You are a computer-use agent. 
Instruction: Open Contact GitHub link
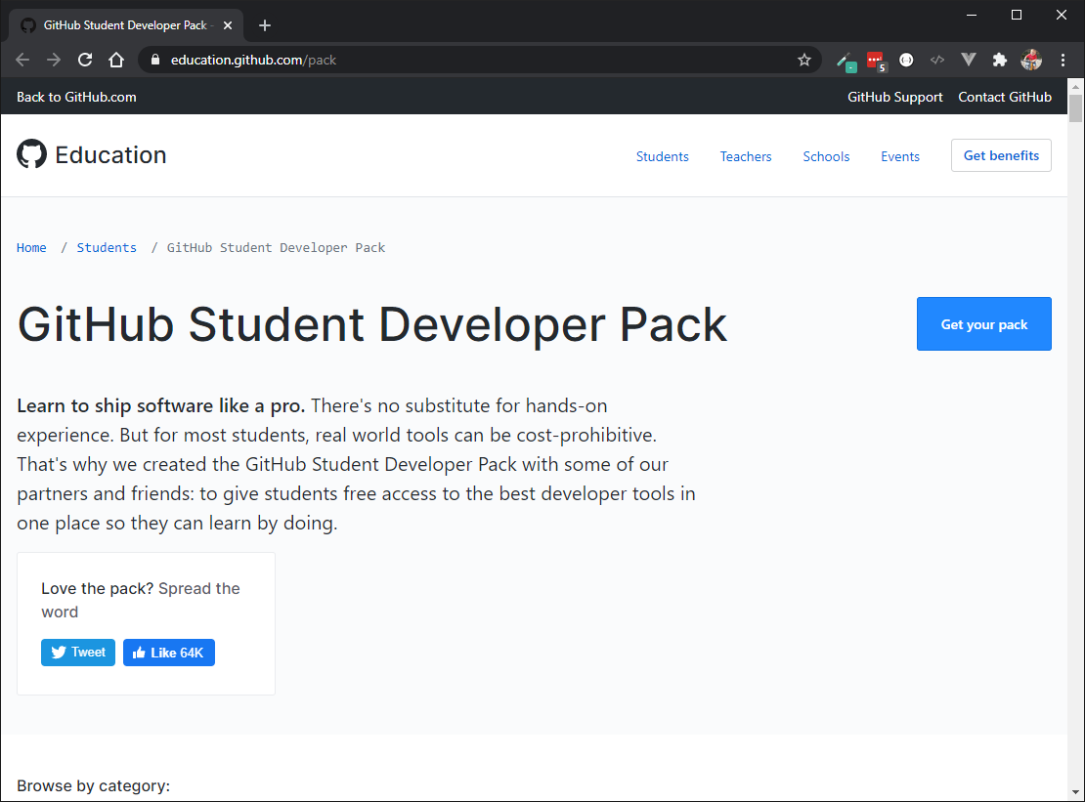coord(1005,97)
